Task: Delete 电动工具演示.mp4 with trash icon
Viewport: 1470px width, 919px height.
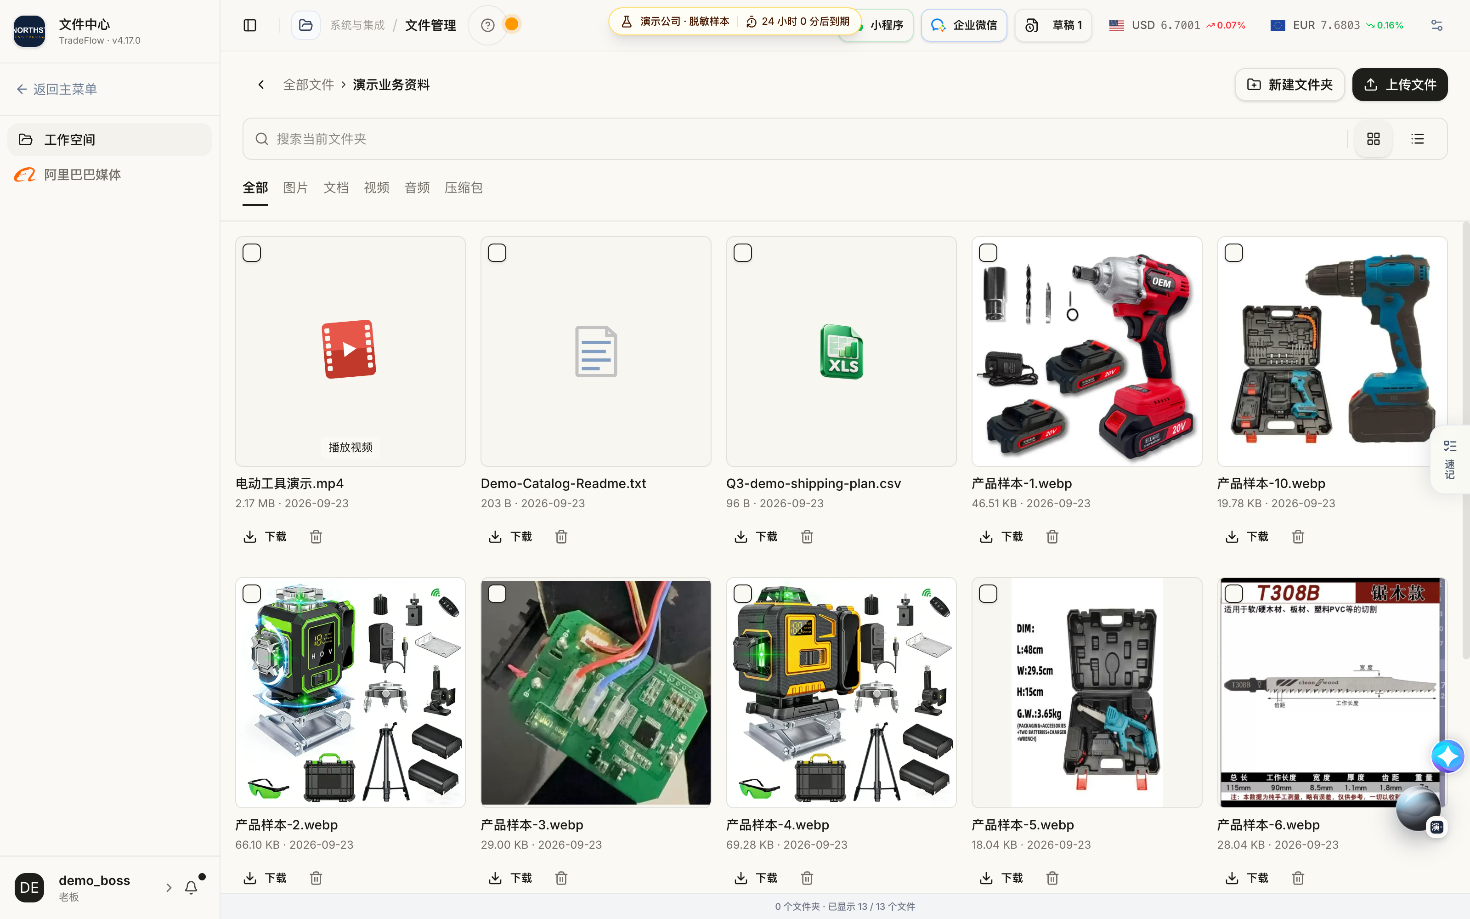Action: (316, 537)
